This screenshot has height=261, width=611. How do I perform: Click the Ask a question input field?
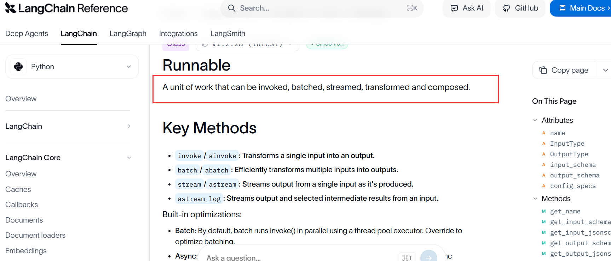click(301, 257)
